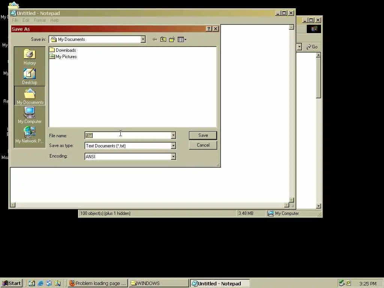Click Notepad's vertical scroll up arrow
This screenshot has width=384, height=288.
coord(291,27)
